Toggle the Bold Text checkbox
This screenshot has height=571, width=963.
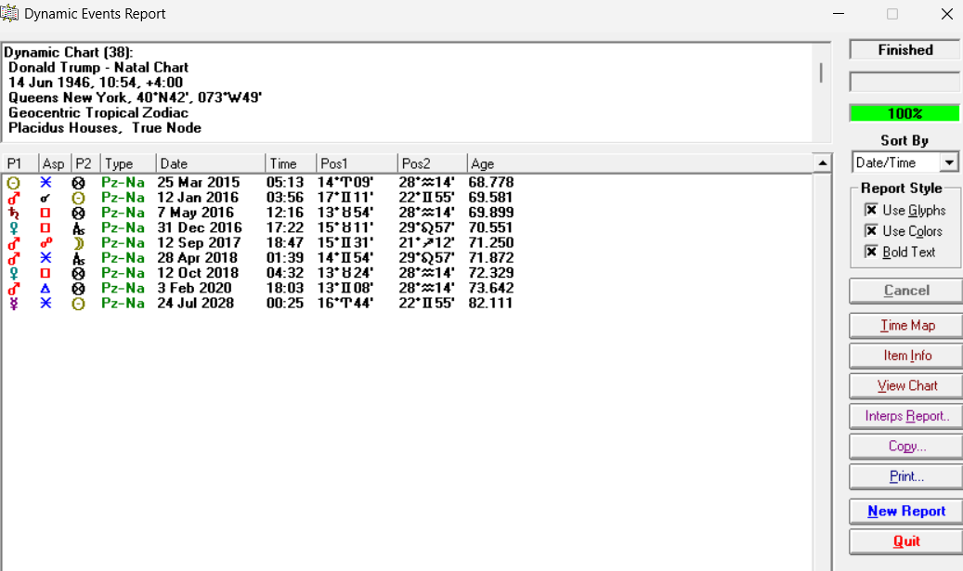click(871, 252)
